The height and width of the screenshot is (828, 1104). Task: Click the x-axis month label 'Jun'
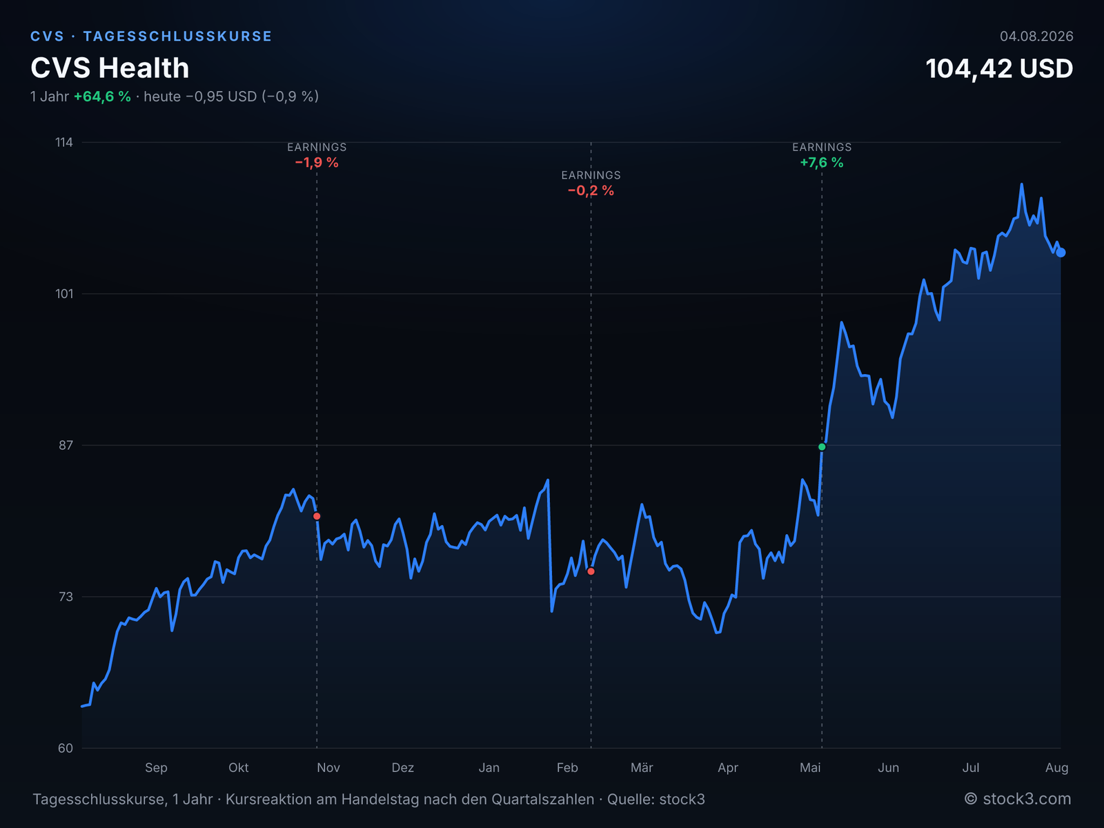click(x=889, y=768)
